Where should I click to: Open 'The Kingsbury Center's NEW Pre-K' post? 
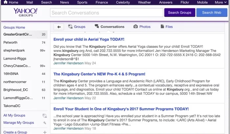99,74
